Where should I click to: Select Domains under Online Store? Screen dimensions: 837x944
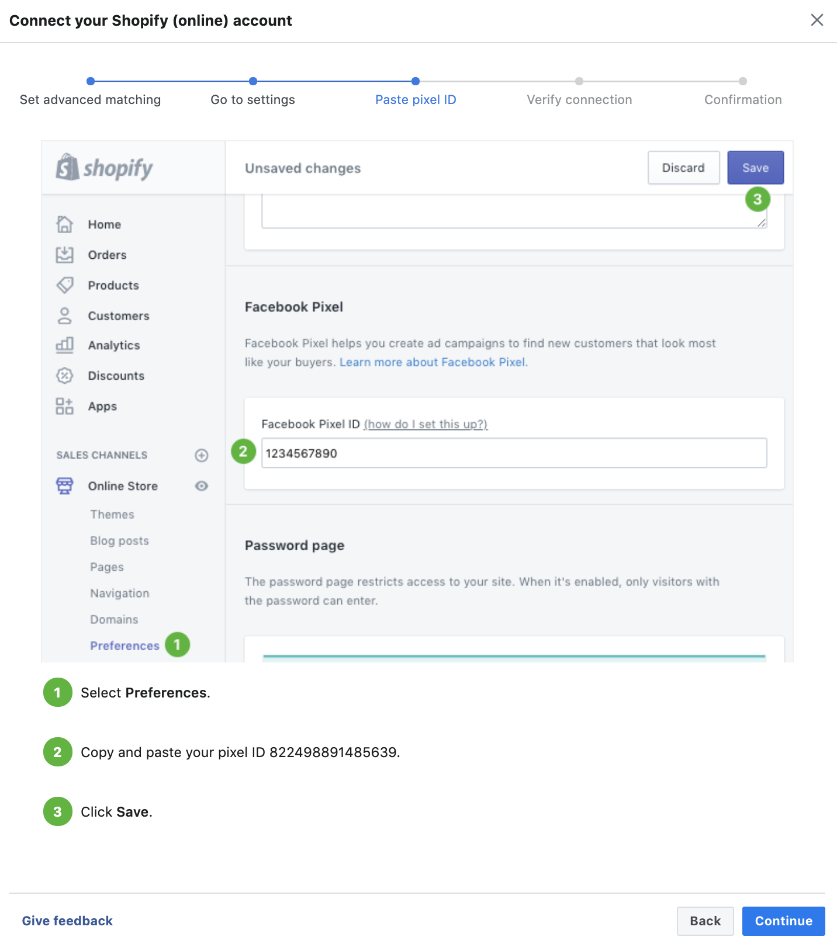click(x=114, y=619)
